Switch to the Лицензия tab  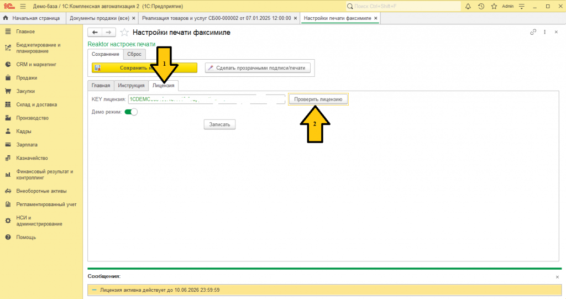[163, 86]
